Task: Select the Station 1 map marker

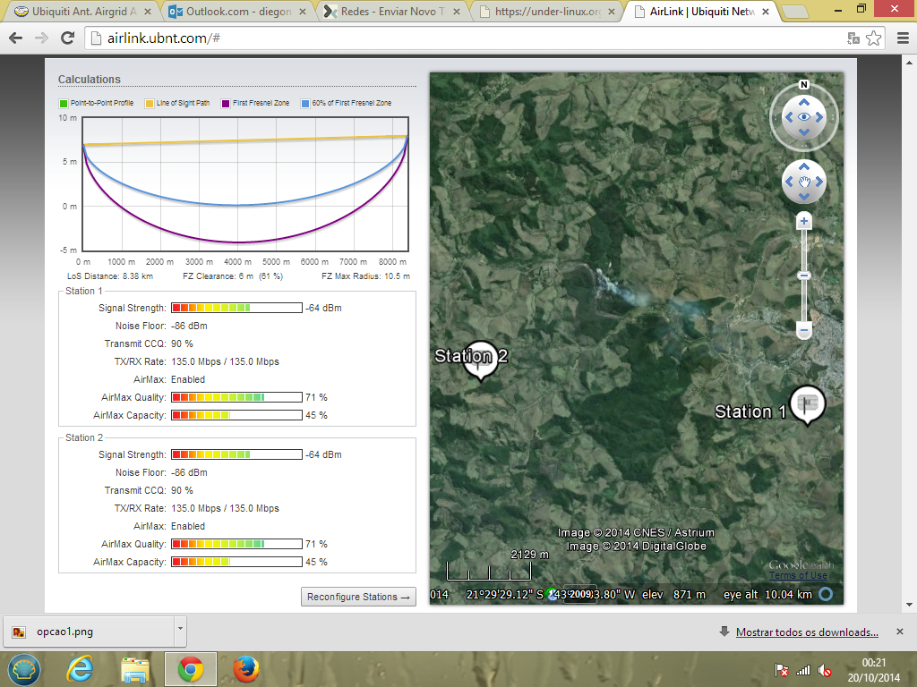Action: coord(807,404)
